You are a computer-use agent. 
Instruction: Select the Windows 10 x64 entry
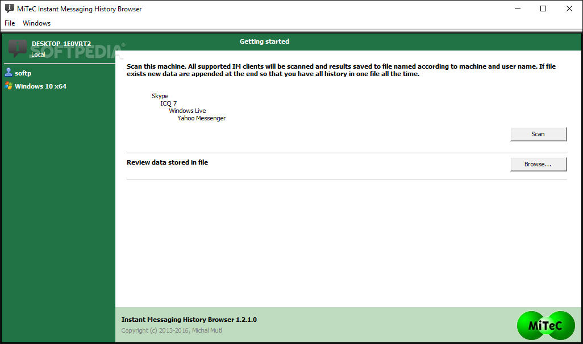click(40, 86)
